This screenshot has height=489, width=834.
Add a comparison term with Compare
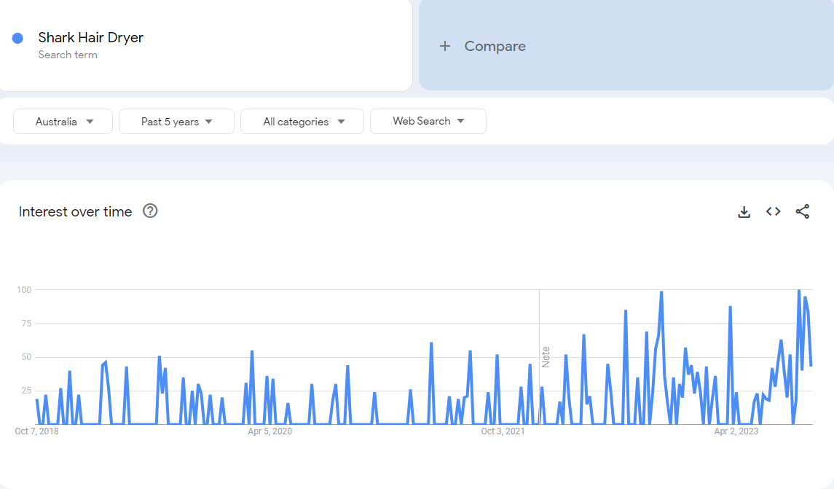point(626,45)
